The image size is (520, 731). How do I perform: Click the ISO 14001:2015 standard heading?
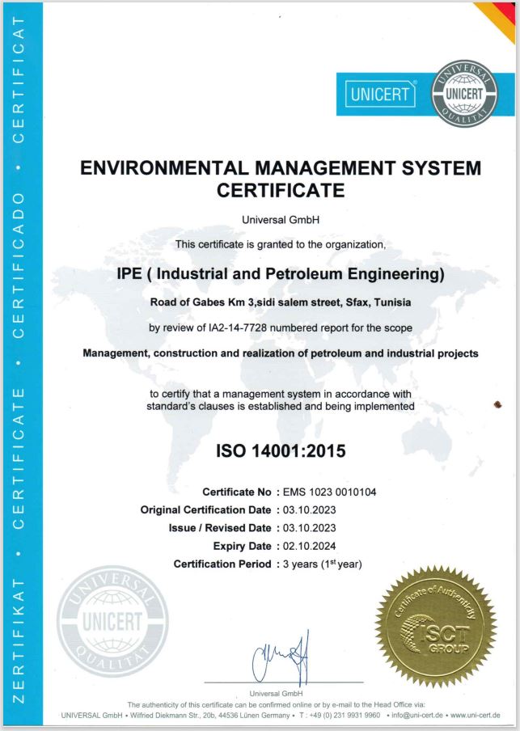[x=281, y=451]
